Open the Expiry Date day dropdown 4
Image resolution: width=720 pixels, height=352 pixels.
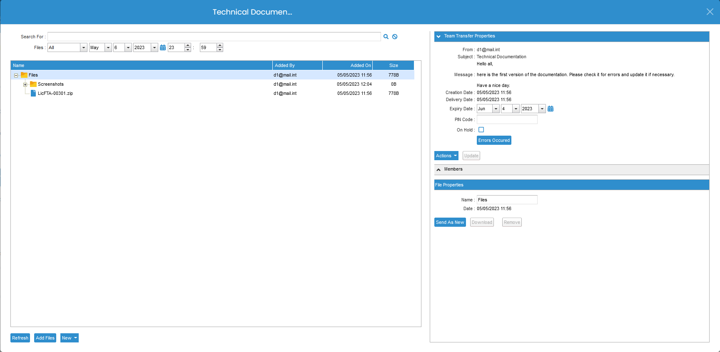[516, 109]
